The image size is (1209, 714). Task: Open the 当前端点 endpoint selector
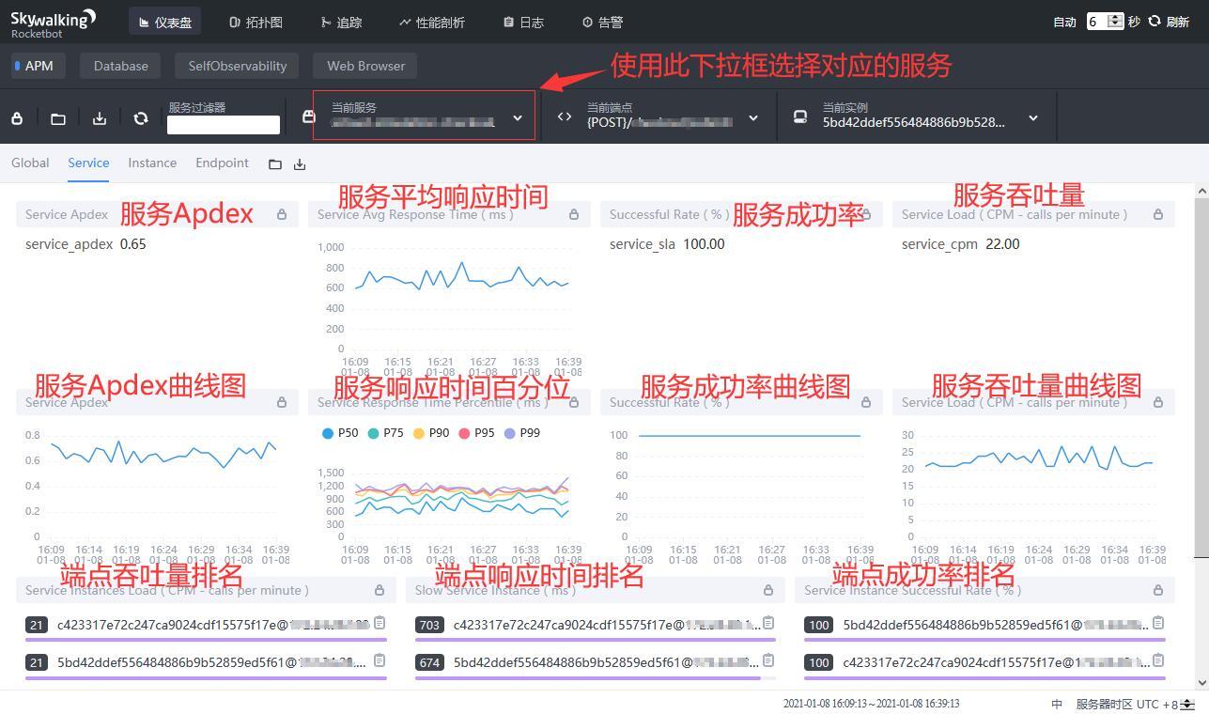point(752,118)
